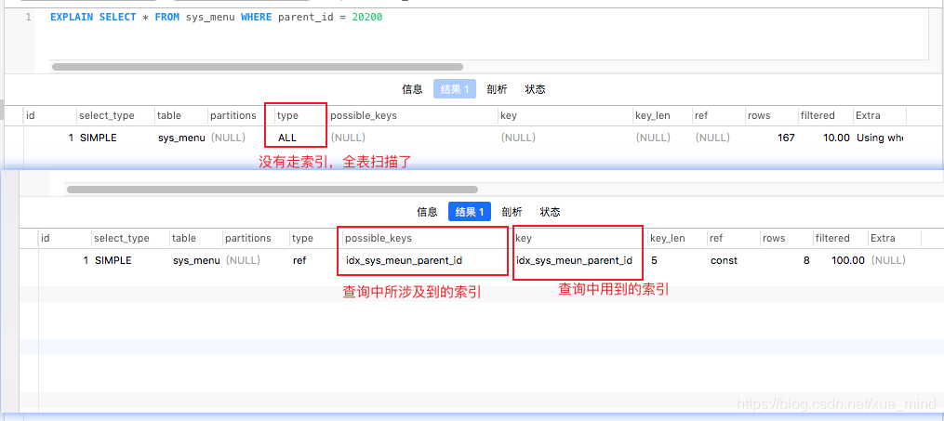Viewport: 944px width, 421px height.
Task: Click 'table' column header in upper table
Action: pyautogui.click(x=168, y=115)
